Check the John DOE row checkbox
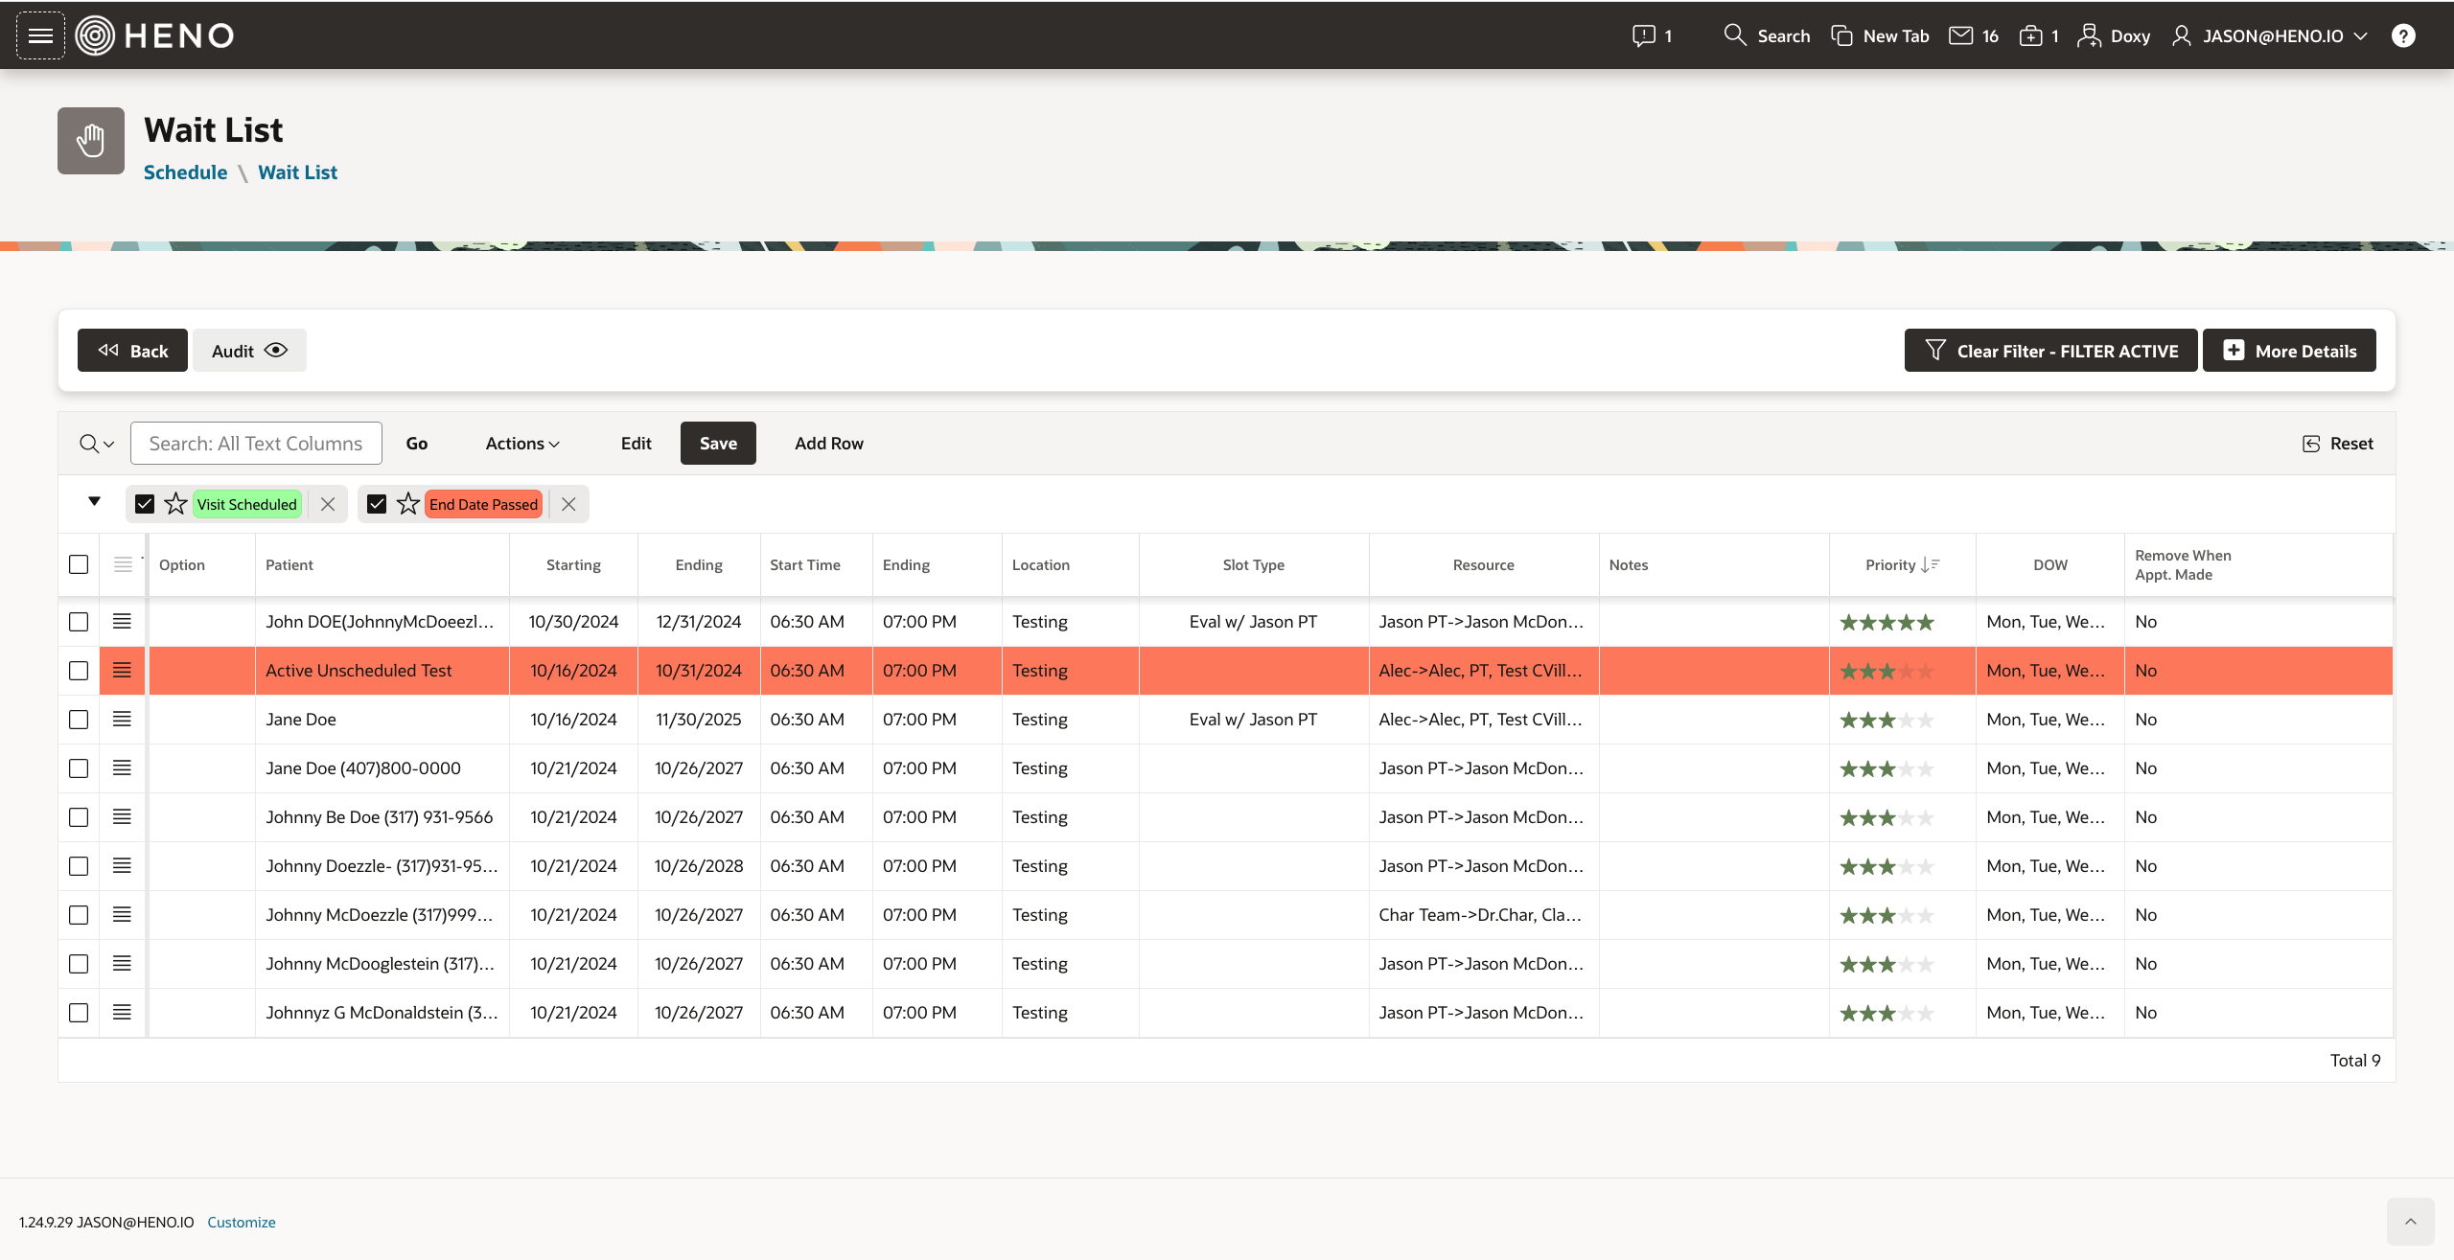 pos(79,622)
